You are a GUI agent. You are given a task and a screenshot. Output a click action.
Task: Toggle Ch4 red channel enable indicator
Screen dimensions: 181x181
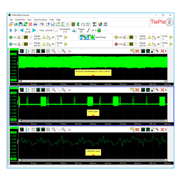pyautogui.click(x=116, y=44)
